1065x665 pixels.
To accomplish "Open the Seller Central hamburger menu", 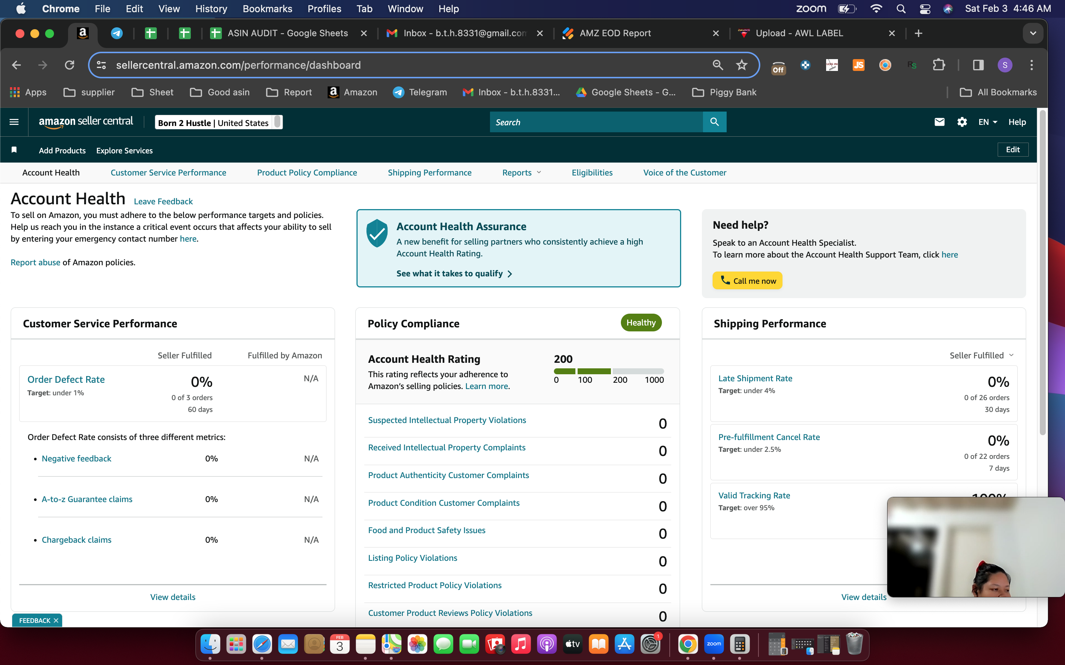I will click(14, 122).
